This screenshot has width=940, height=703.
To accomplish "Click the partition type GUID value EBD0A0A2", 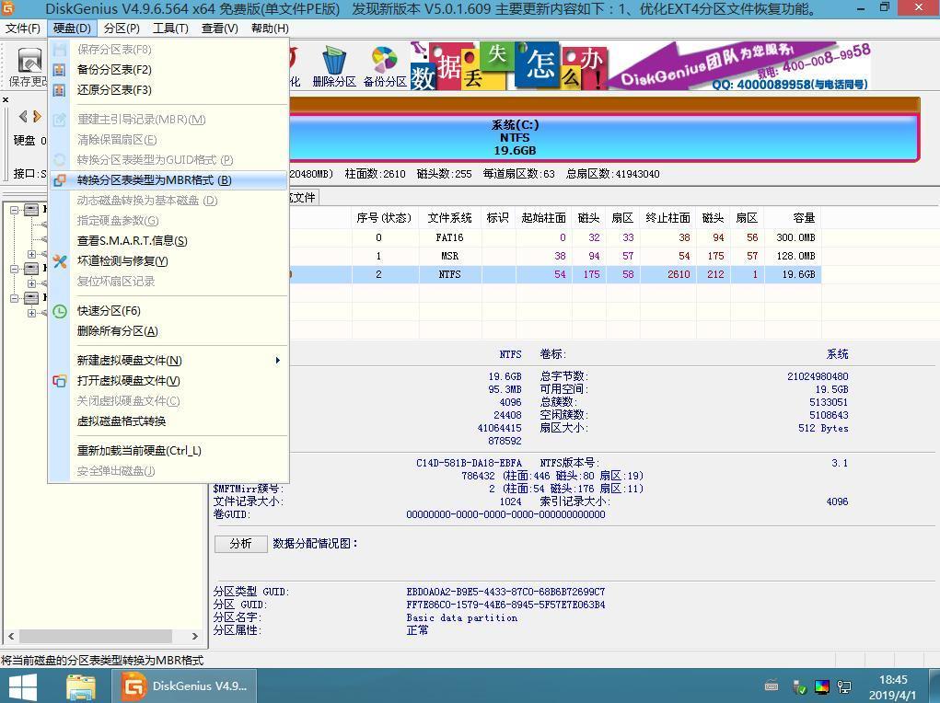I will click(x=505, y=593).
